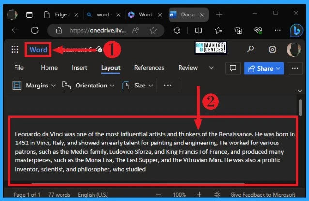
Task: Open the References ribbon tab
Action: 149,68
